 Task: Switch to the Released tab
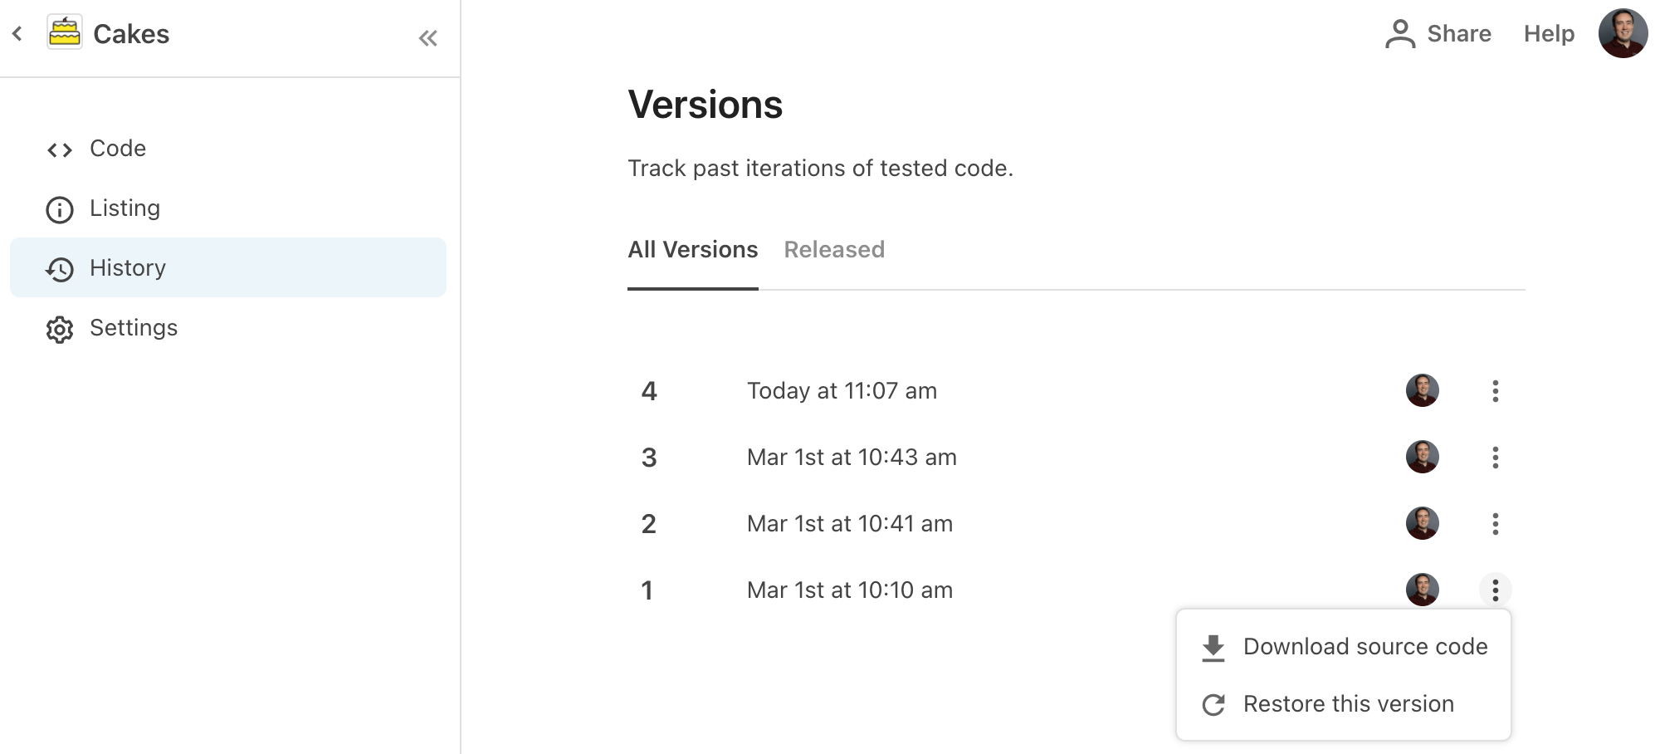pos(833,249)
